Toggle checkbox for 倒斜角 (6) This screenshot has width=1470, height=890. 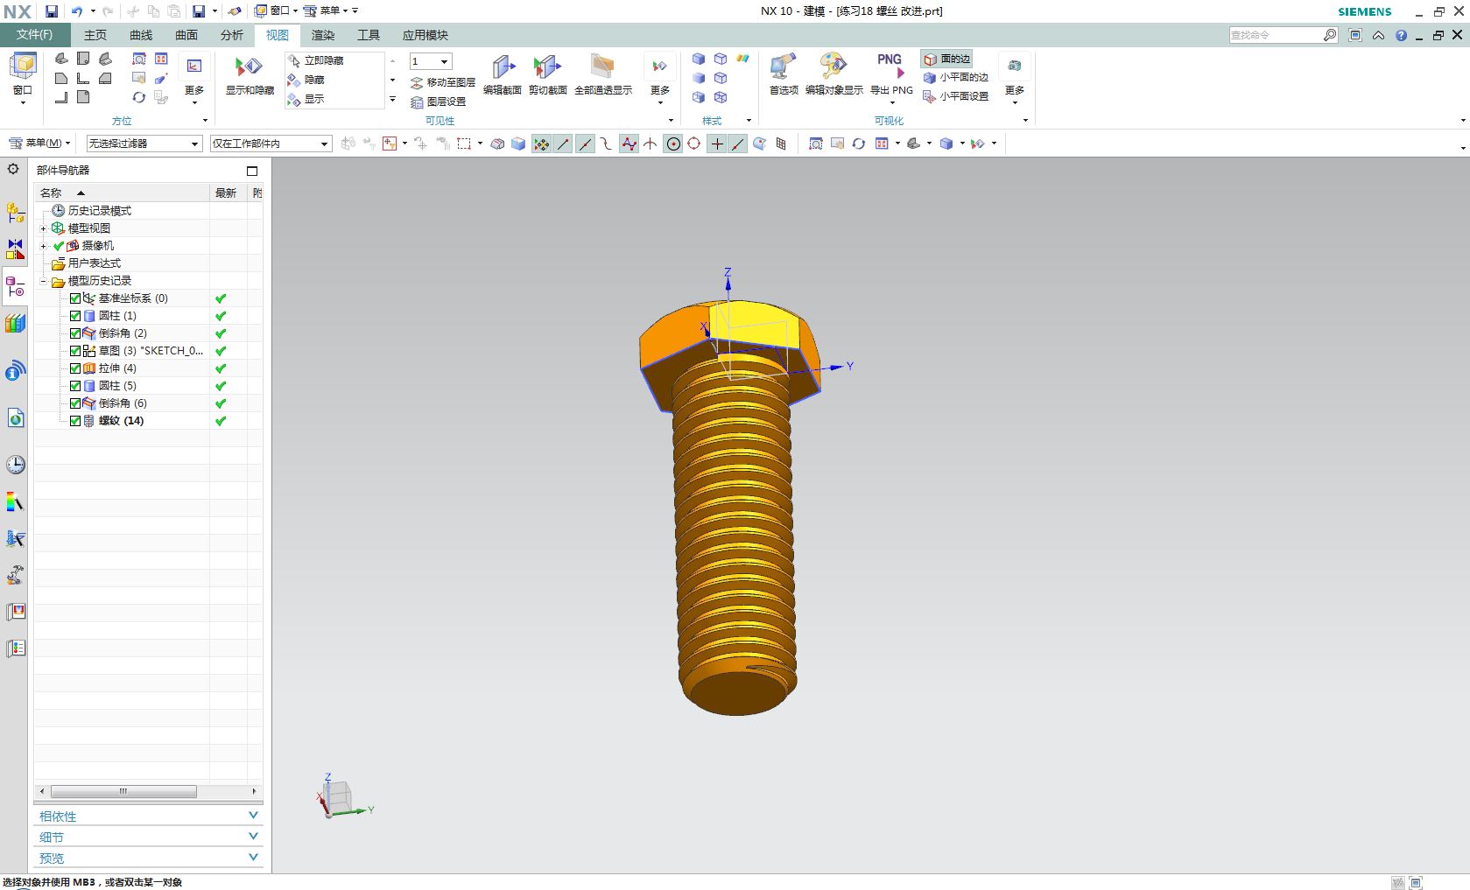click(x=75, y=403)
